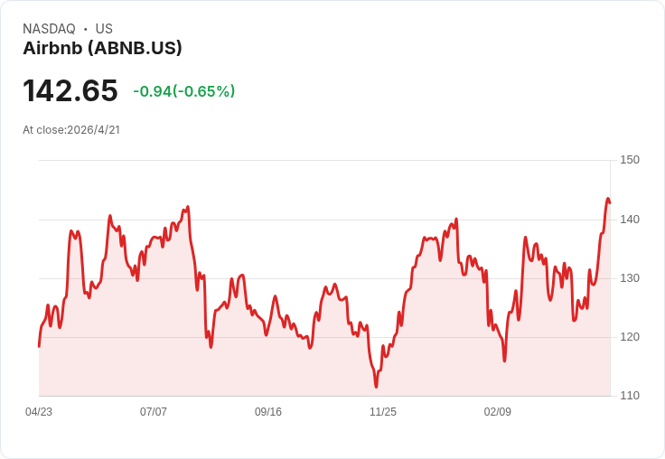Screen dimensions: 665x459
Task: Click the lowest dip of the price line
Action: click(x=376, y=387)
